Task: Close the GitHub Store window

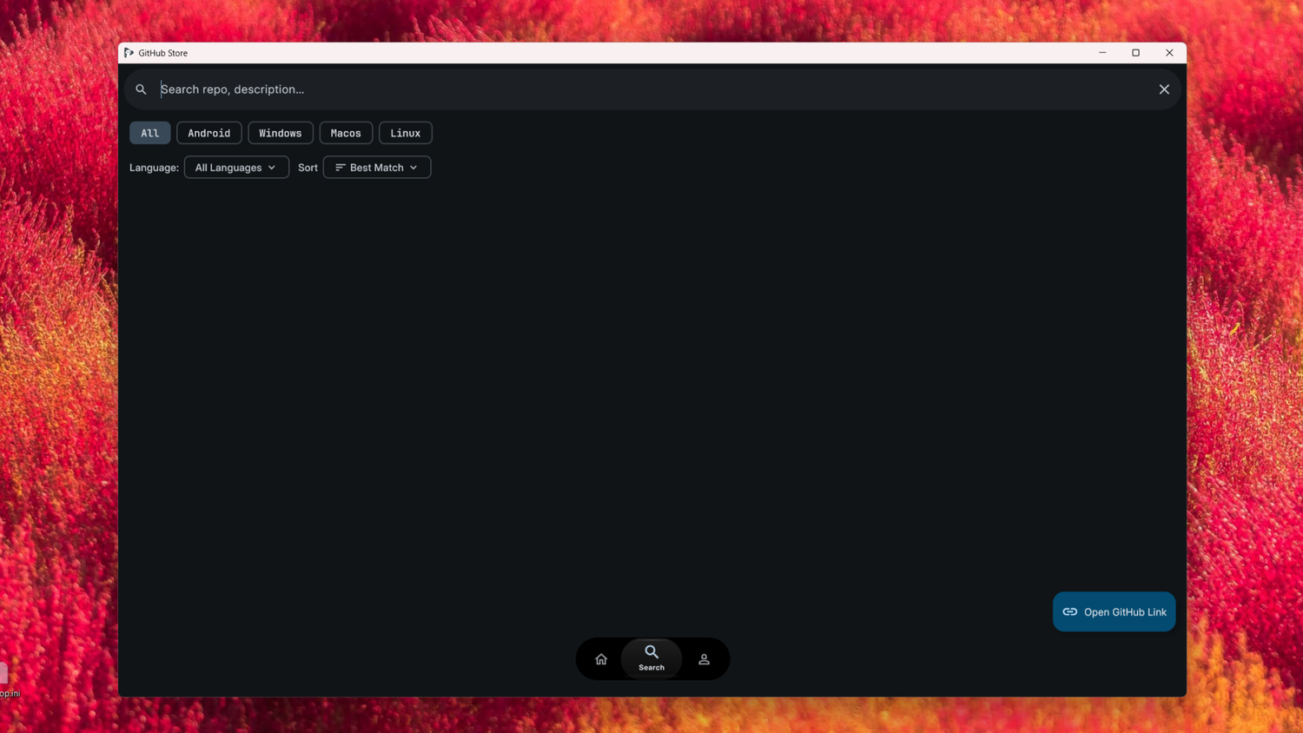Action: pos(1169,53)
